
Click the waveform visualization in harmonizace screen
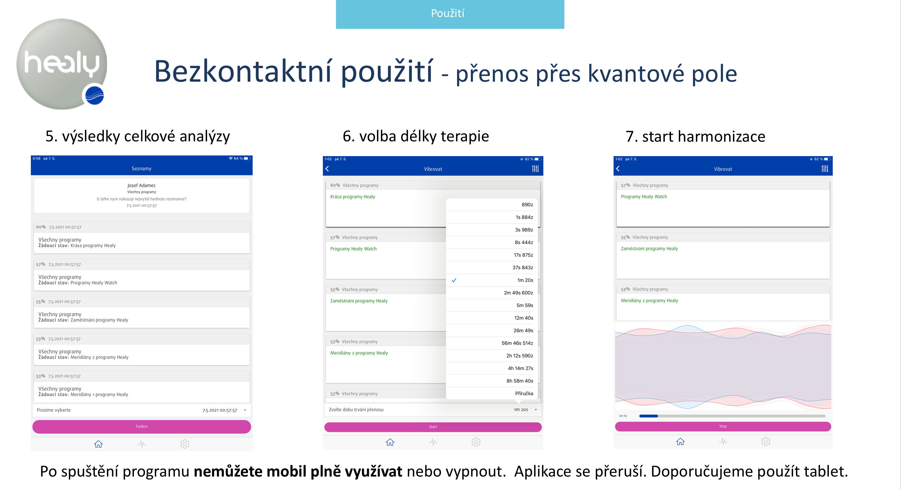[723, 366]
